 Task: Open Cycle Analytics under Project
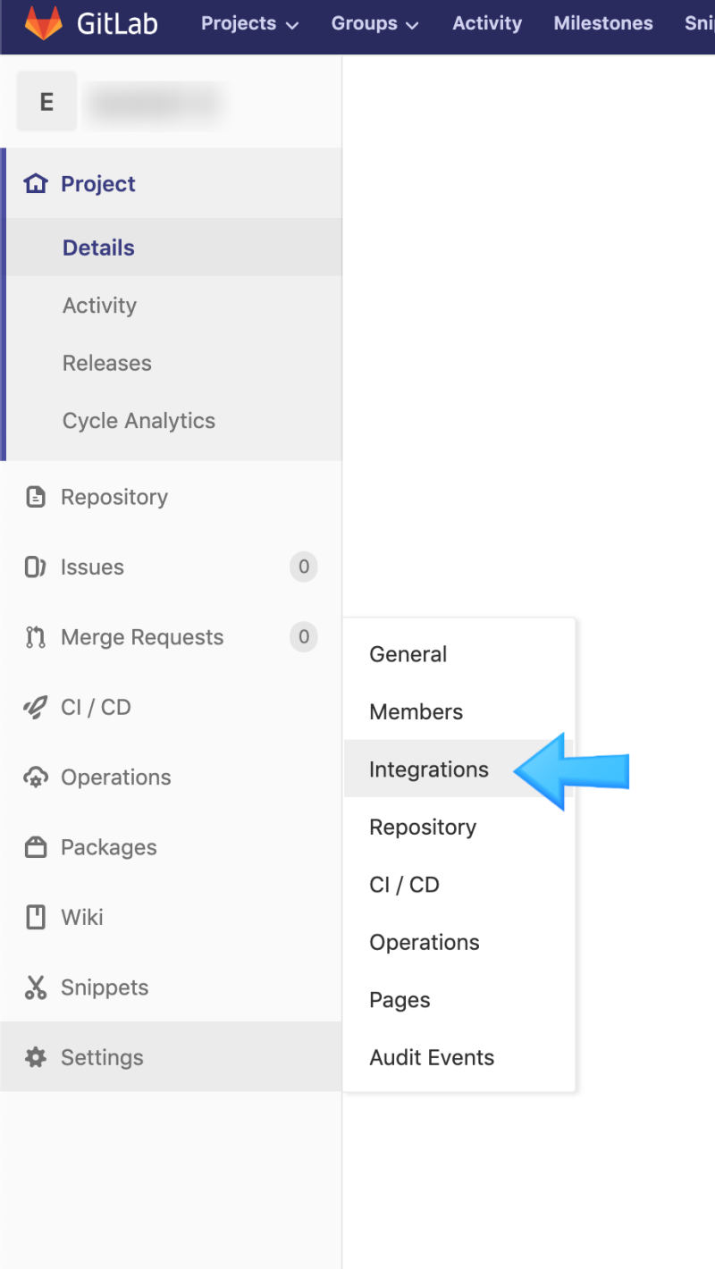pos(139,421)
